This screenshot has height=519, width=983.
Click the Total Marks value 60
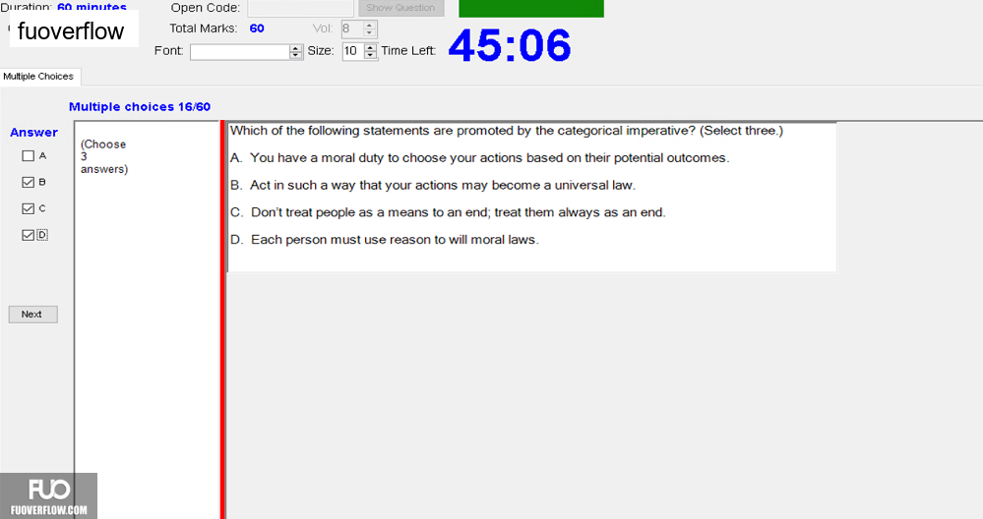257,29
